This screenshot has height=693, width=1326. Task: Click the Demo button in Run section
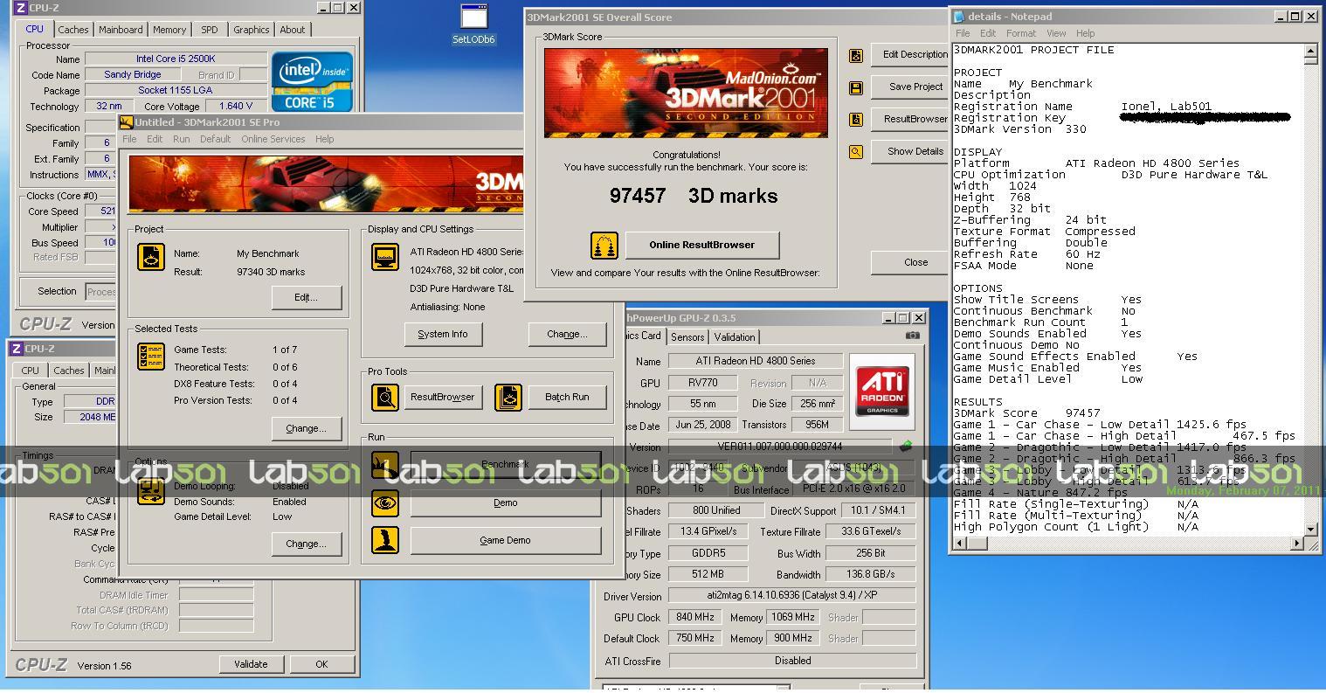point(506,503)
